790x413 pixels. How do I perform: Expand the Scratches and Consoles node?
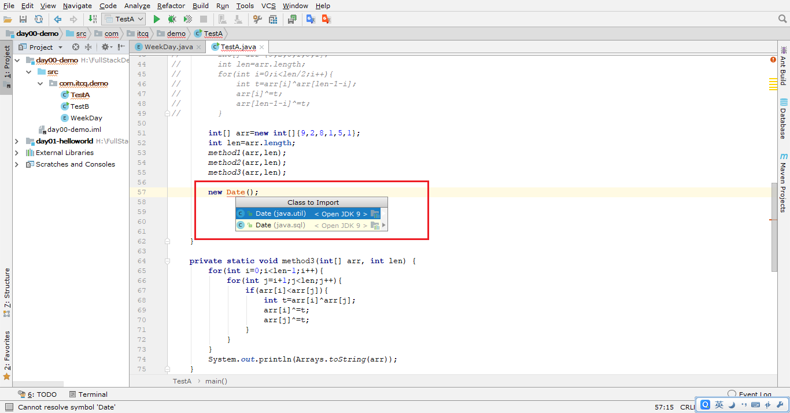tap(17, 164)
